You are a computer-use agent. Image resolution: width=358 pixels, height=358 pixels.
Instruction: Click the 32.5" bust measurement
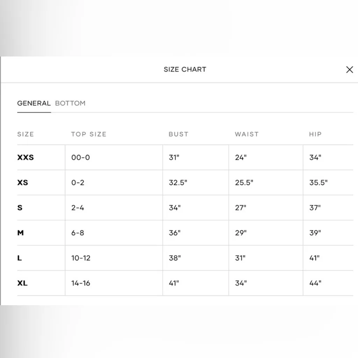point(178,182)
